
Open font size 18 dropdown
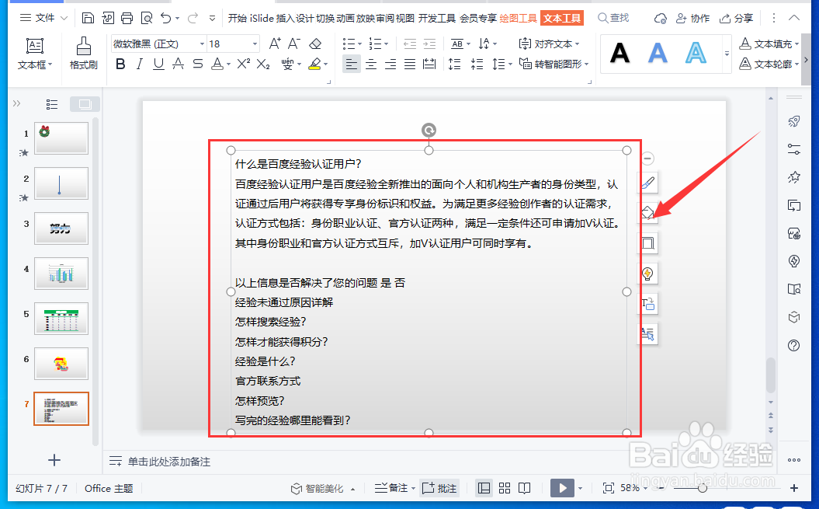[255, 44]
